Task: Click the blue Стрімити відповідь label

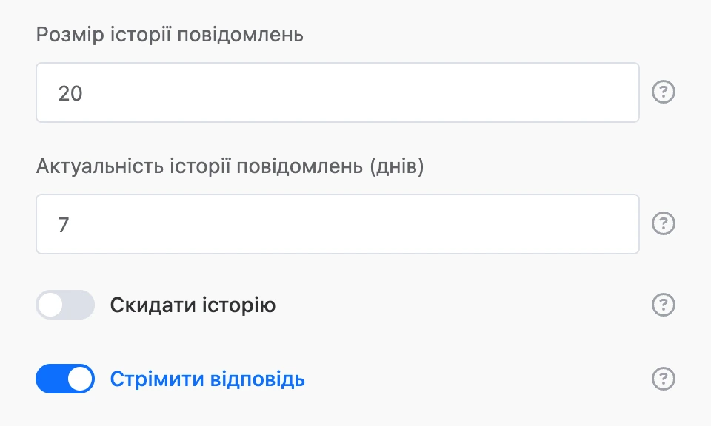Action: (207, 379)
